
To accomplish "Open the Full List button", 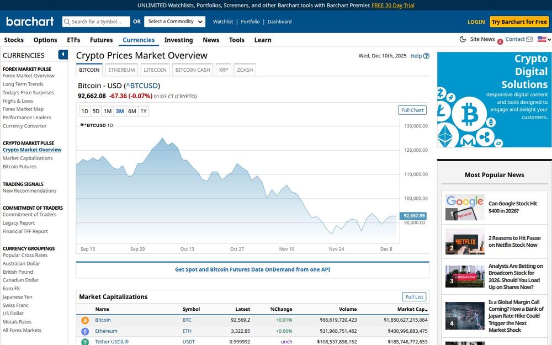I will click(414, 297).
